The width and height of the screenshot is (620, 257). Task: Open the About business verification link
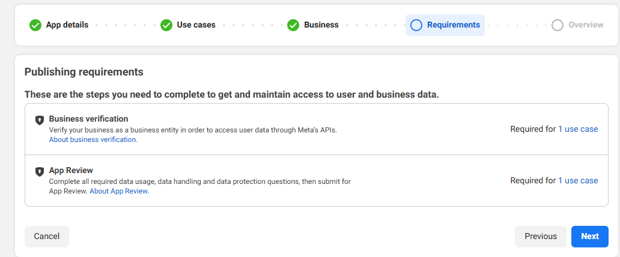point(93,140)
